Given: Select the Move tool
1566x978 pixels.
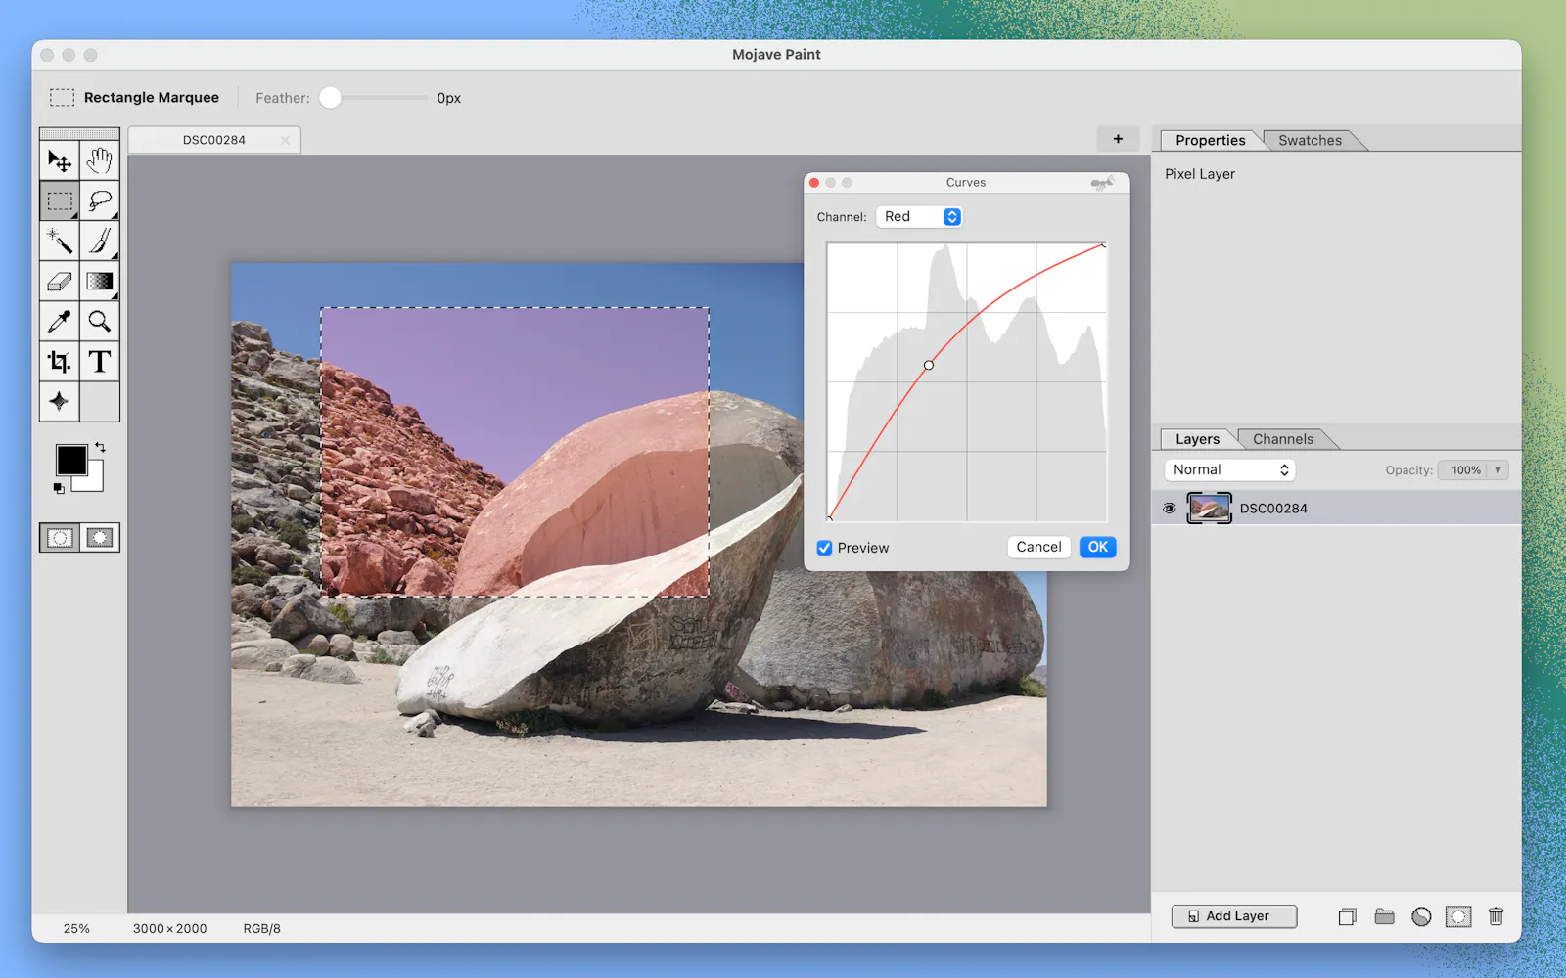Looking at the screenshot, I should point(60,160).
